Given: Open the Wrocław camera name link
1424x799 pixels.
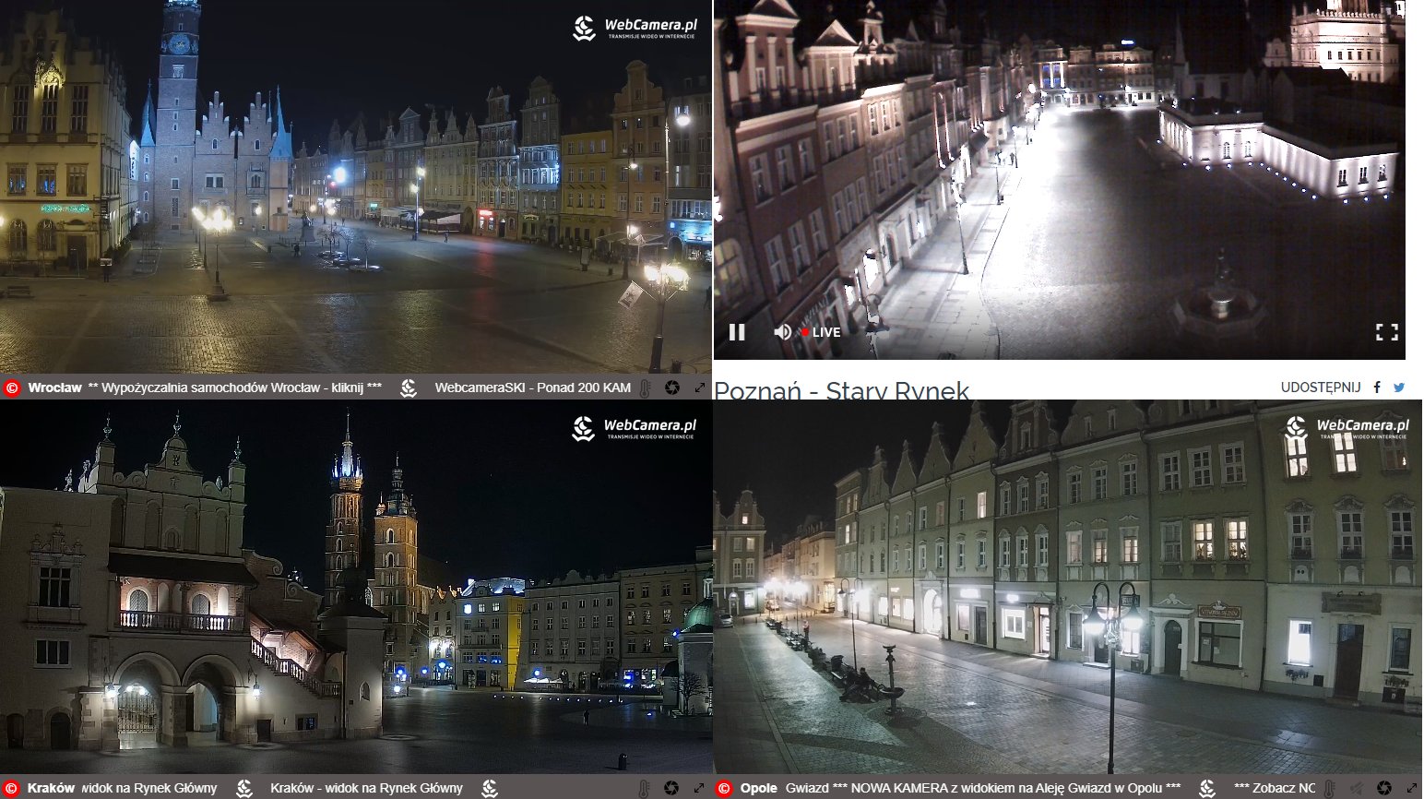Looking at the screenshot, I should click(54, 388).
